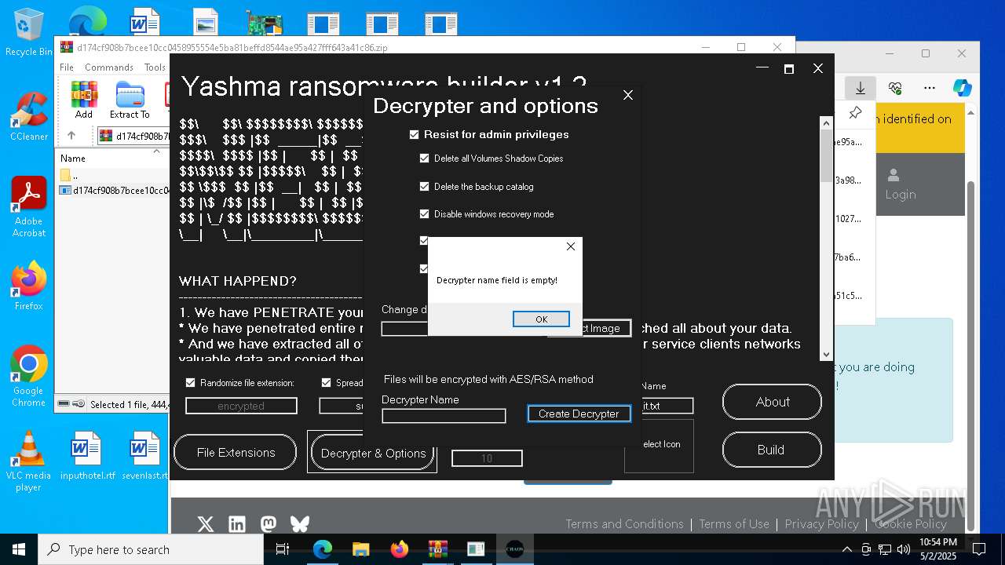Click the field showing value 10
1005x565 pixels.
(487, 458)
